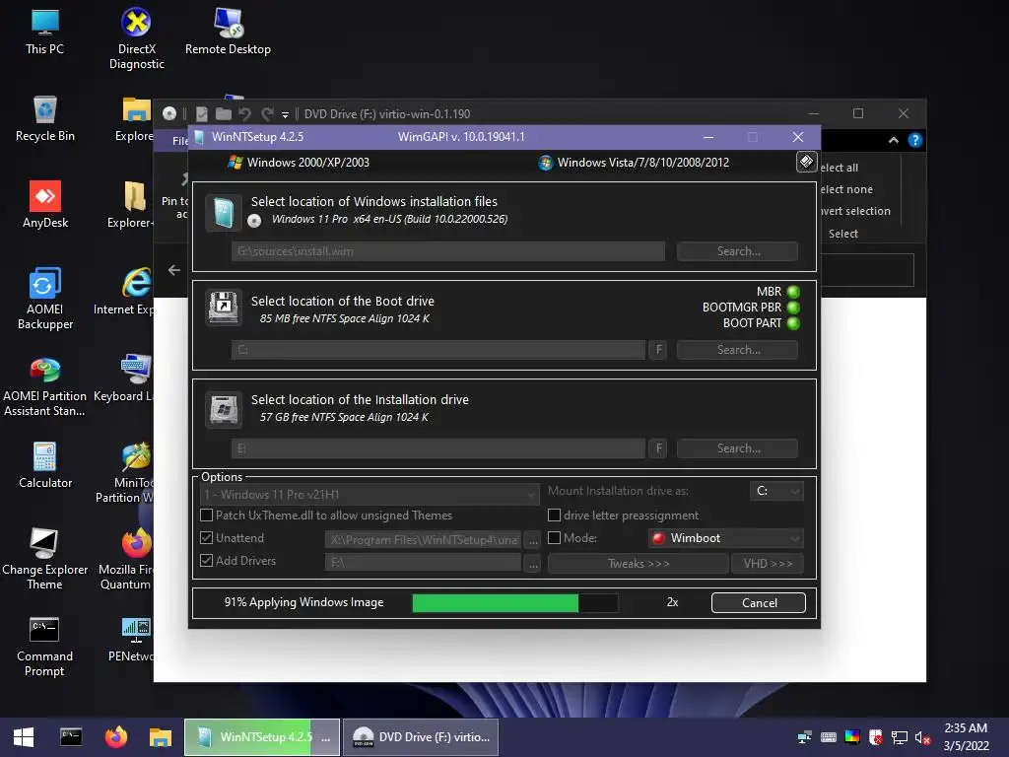Screen dimensions: 1009x757
Task: Open Command Prompt desktop shortcut
Action: tap(44, 647)
